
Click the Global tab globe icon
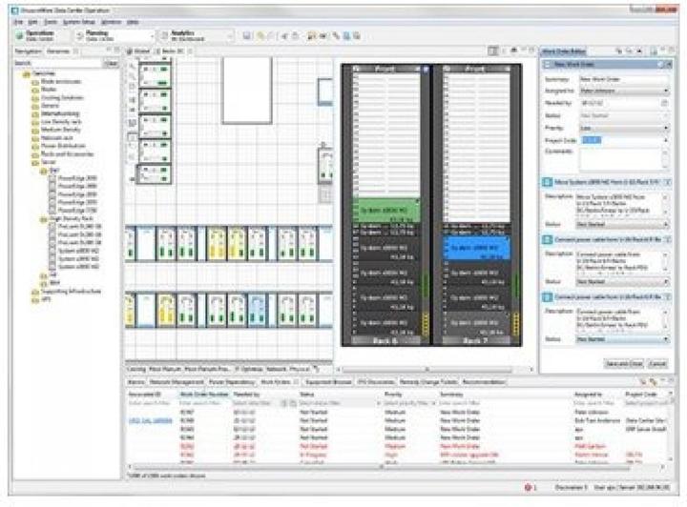(x=130, y=51)
